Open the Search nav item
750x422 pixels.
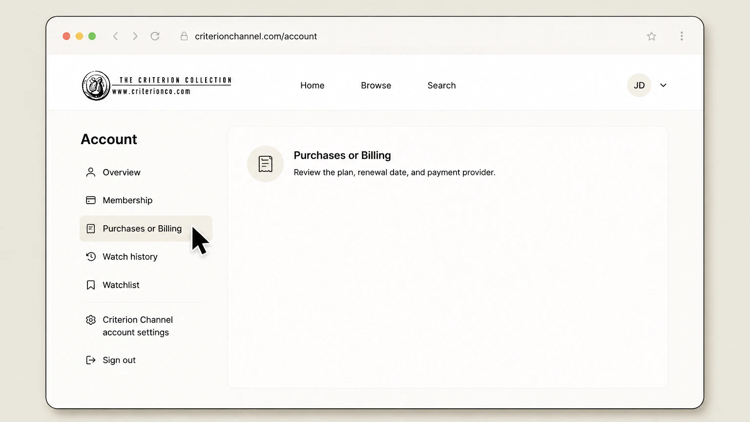[441, 85]
